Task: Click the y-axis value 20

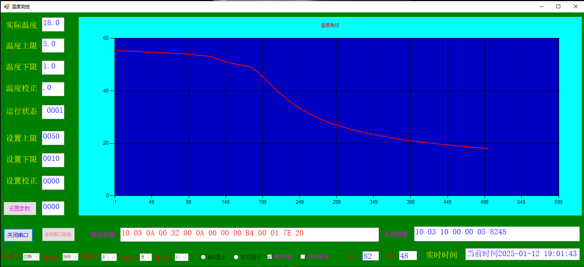Action: pos(106,143)
